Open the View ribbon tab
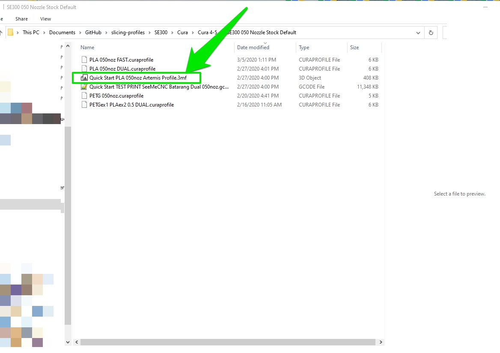Screen dimensions: 500x353 coord(45,19)
